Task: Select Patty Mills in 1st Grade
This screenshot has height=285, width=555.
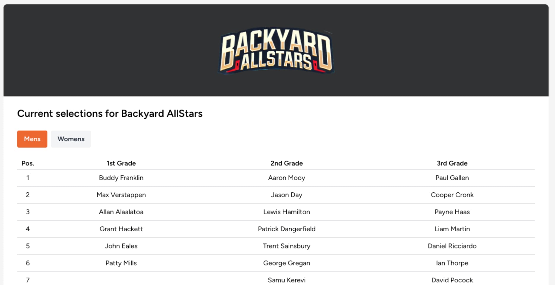Action: point(121,263)
